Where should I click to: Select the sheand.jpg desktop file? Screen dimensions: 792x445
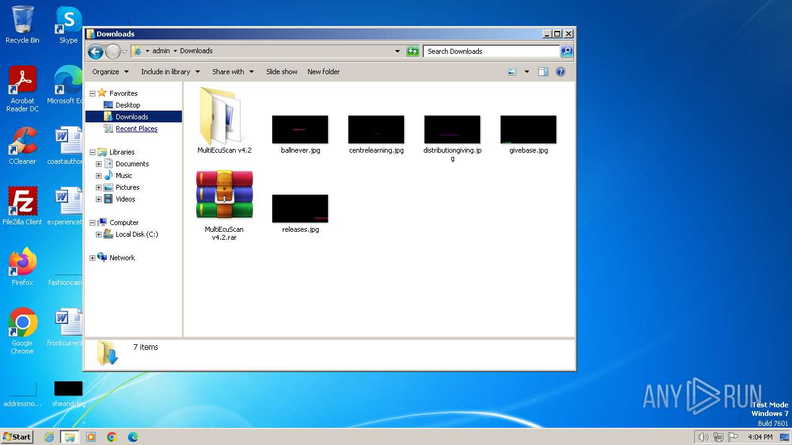coord(68,394)
